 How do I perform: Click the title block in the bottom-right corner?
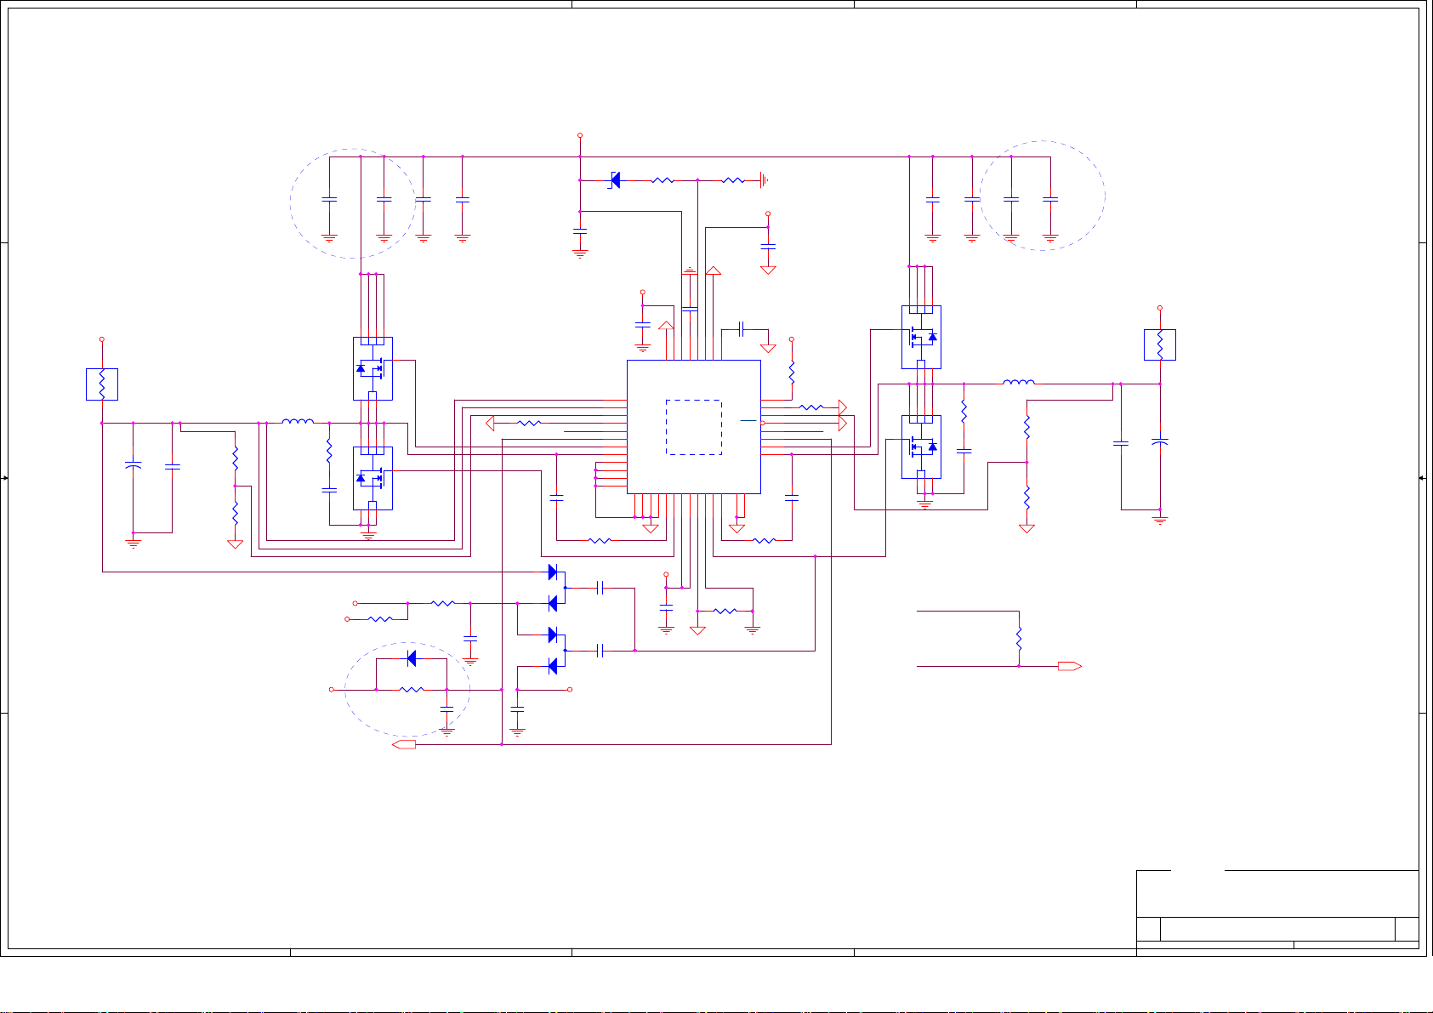pos(1277,909)
